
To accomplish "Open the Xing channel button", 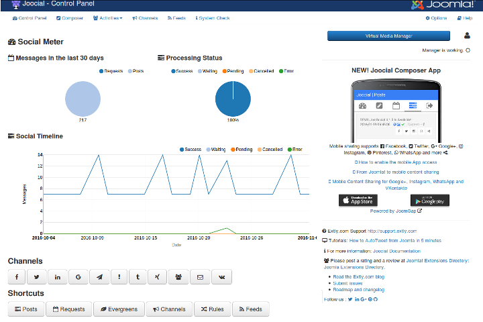I will (157, 277).
